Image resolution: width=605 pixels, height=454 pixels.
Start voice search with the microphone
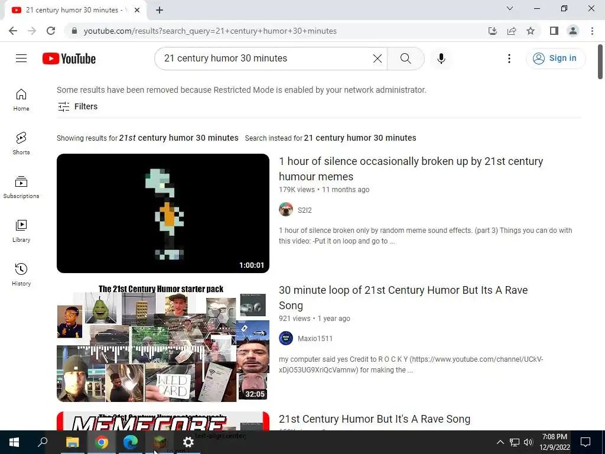pos(441,59)
